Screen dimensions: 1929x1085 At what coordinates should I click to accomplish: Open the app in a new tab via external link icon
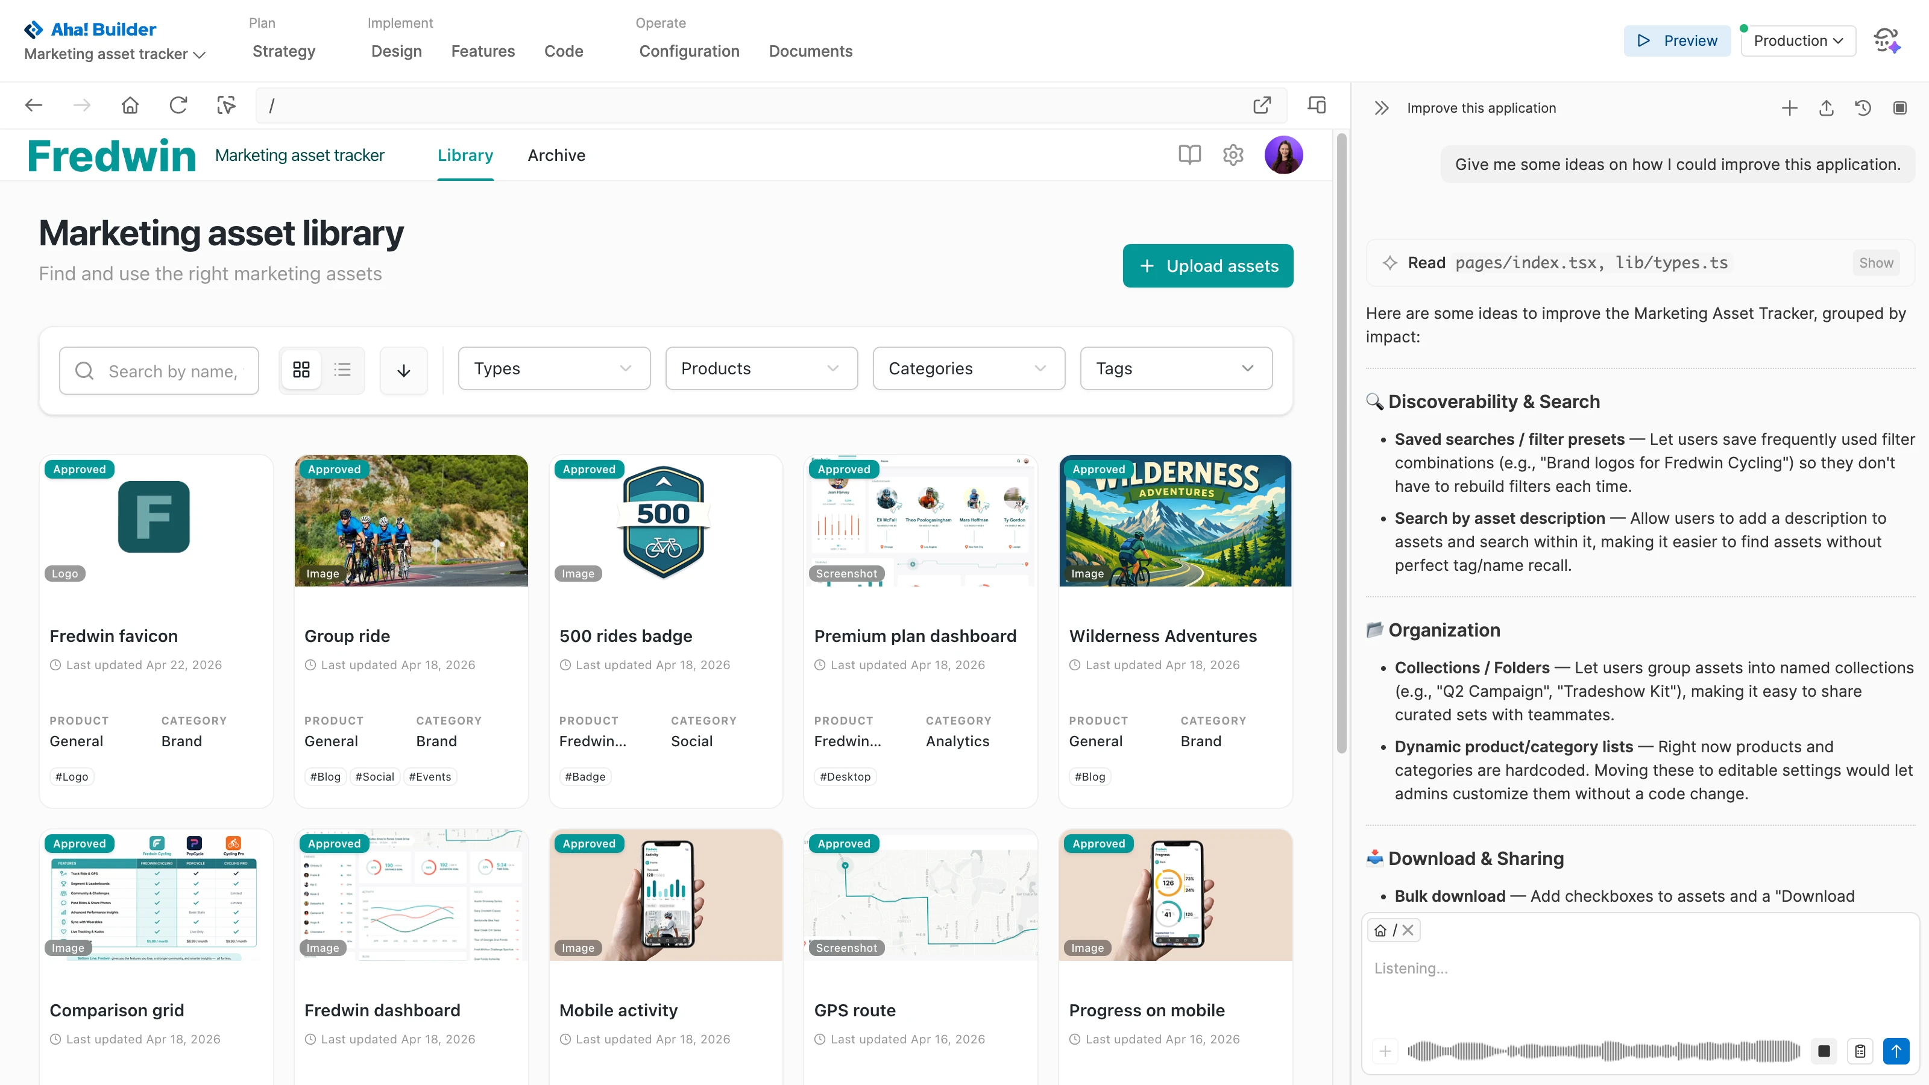pyautogui.click(x=1262, y=105)
